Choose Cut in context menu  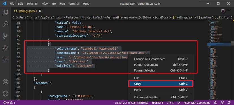pos(161,78)
